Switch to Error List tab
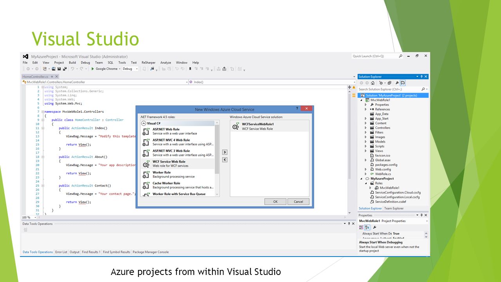This screenshot has height=282, width=501. 61,252
